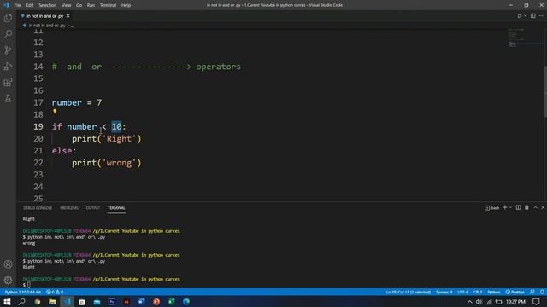
Task: Click on 'number = 7' code line
Action: [x=77, y=102]
